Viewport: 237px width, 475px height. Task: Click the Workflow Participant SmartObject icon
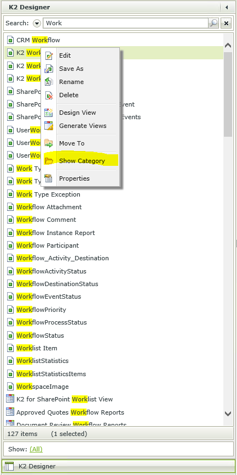pyautogui.click(x=10, y=245)
